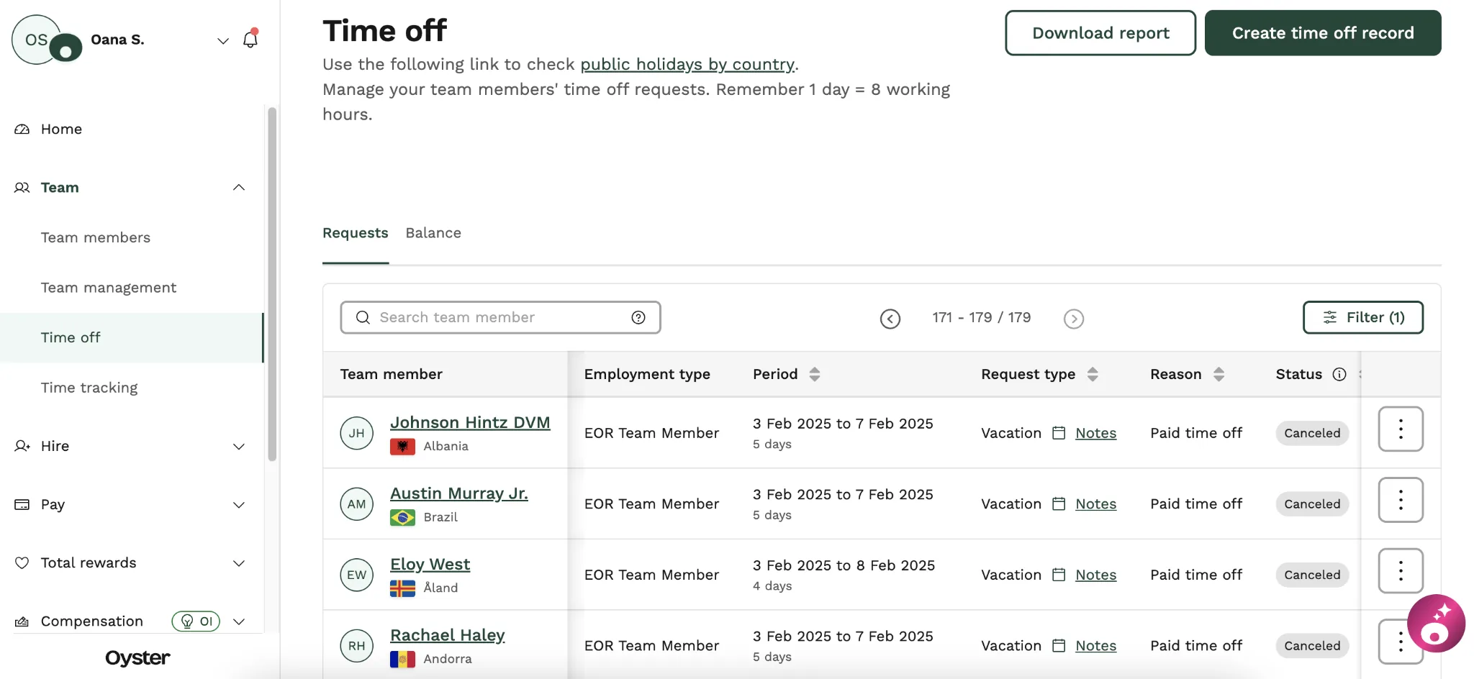Click the sidebar vertical scrollbar

tap(272, 284)
